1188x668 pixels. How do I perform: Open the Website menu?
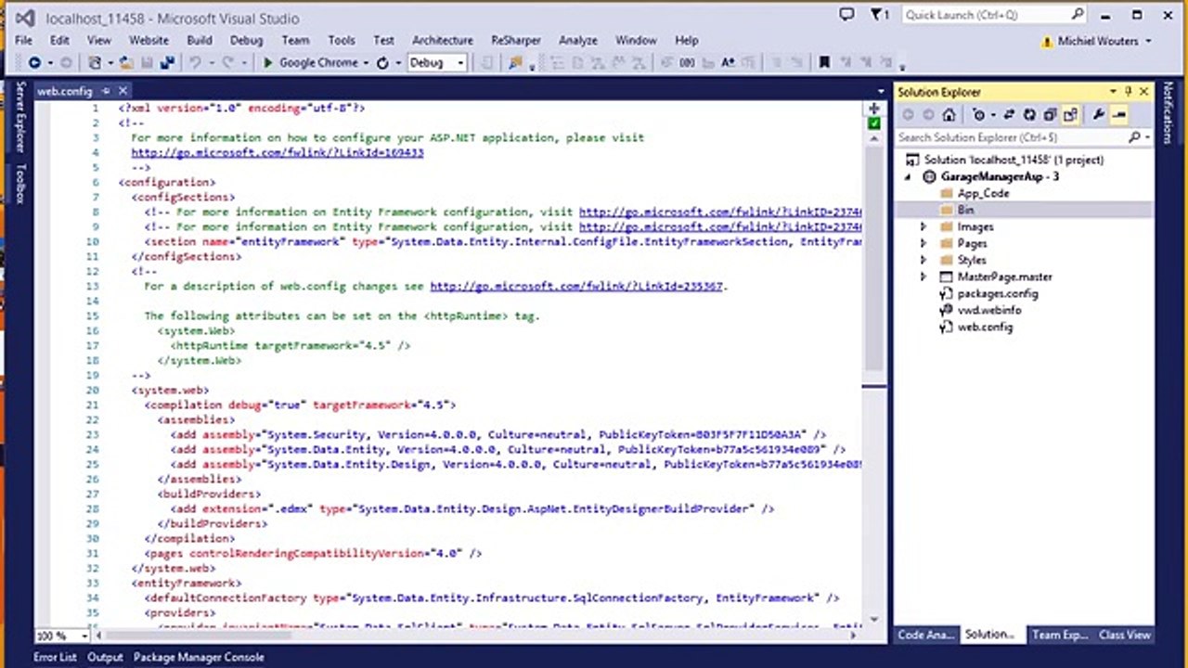148,41
